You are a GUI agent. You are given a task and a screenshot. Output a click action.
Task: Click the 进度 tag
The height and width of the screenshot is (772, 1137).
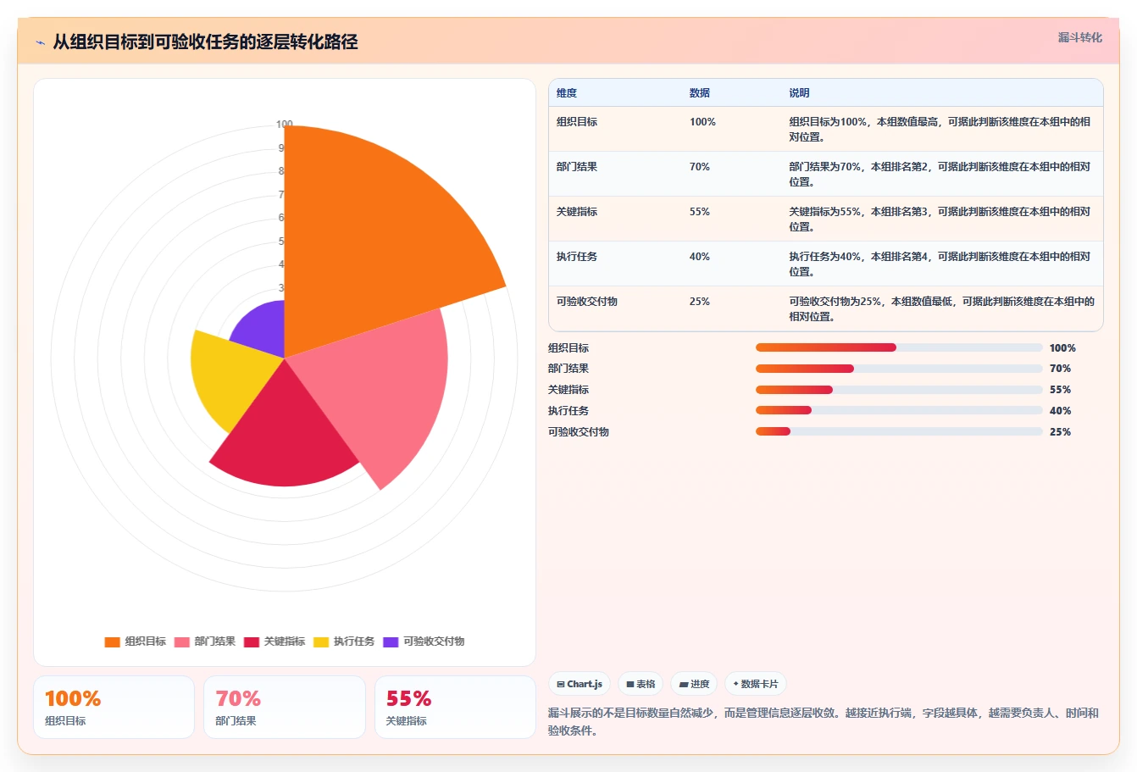click(x=694, y=684)
